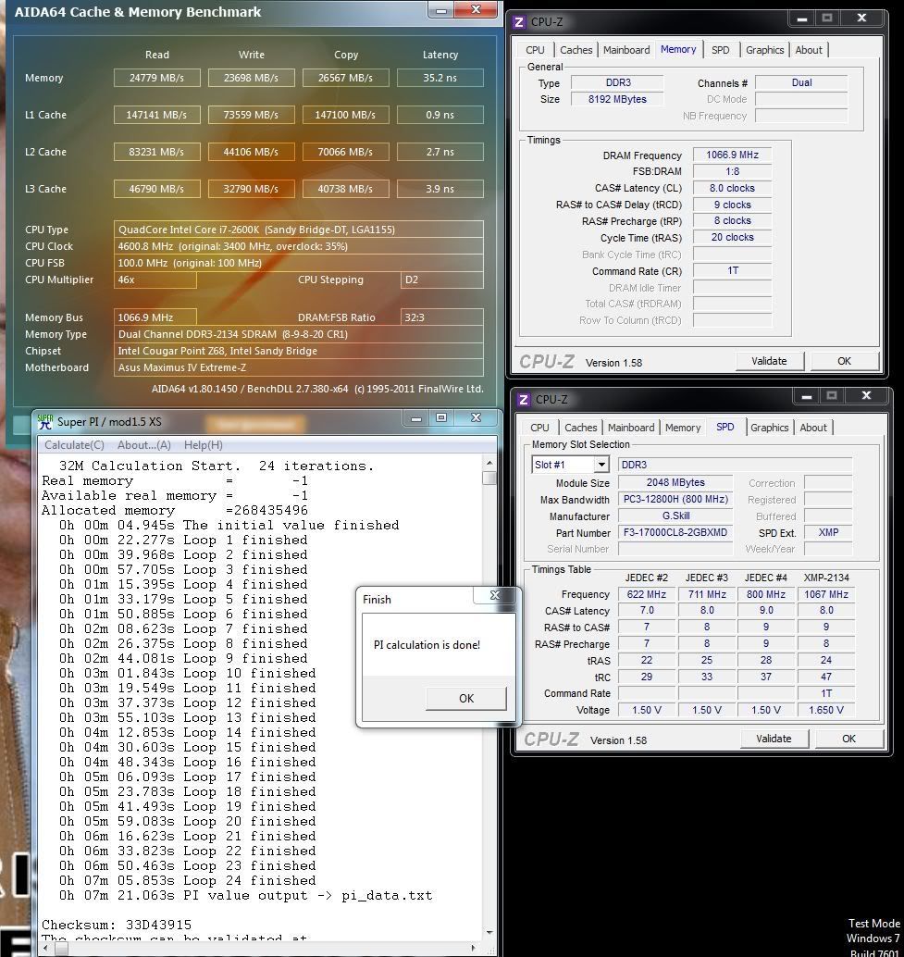Minimize the upper CPU-Z Memory window
This screenshot has height=957, width=904.
802,19
